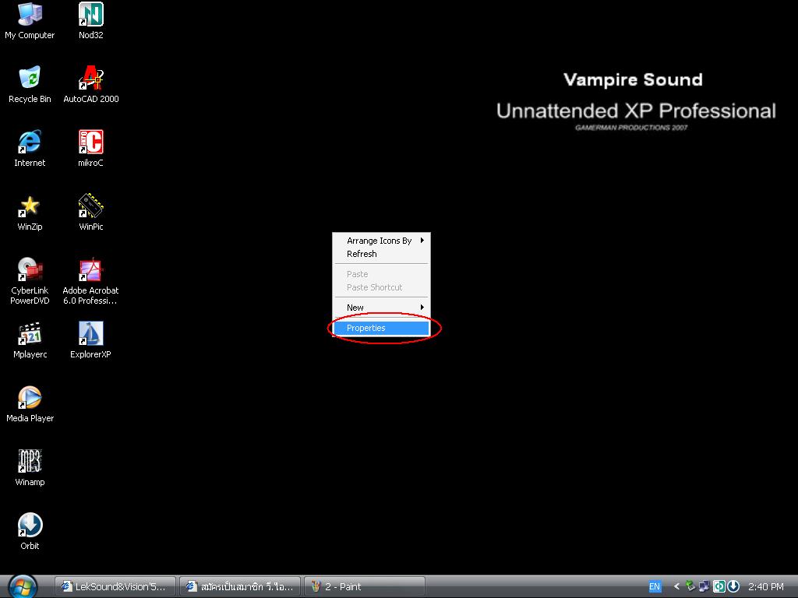This screenshot has height=598, width=798.
Task: Select the Internet Explorer desktop icon
Action: pos(30,149)
